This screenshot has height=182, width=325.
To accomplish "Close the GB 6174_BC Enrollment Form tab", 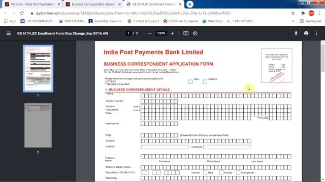I will 180,4.
